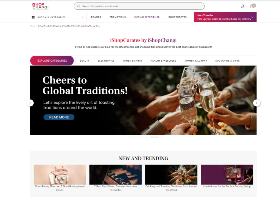Select the second carousel slide indicator
280x202 pixels.
143,137
